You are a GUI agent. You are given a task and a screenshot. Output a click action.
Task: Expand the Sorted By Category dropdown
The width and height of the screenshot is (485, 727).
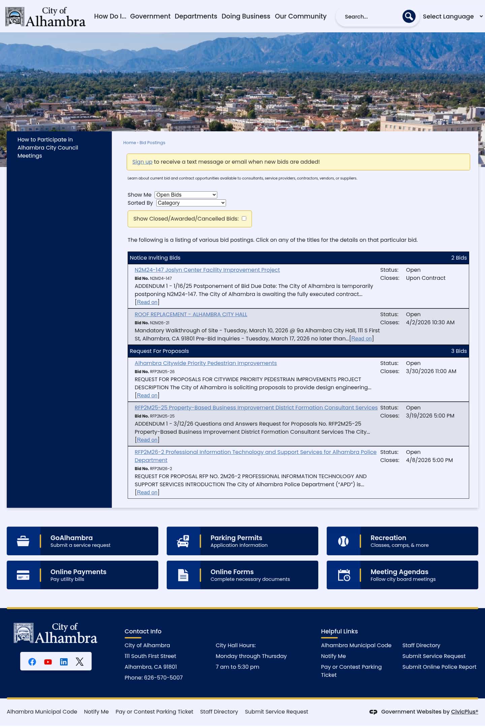[191, 203]
